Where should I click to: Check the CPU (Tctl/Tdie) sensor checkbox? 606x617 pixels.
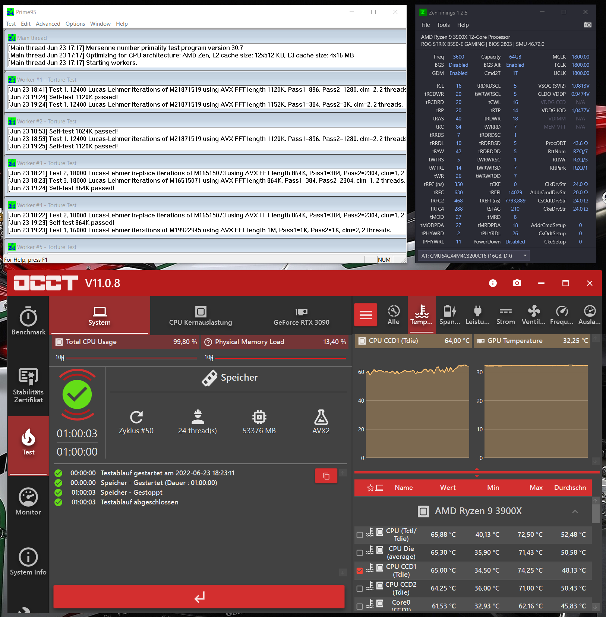pos(360,535)
